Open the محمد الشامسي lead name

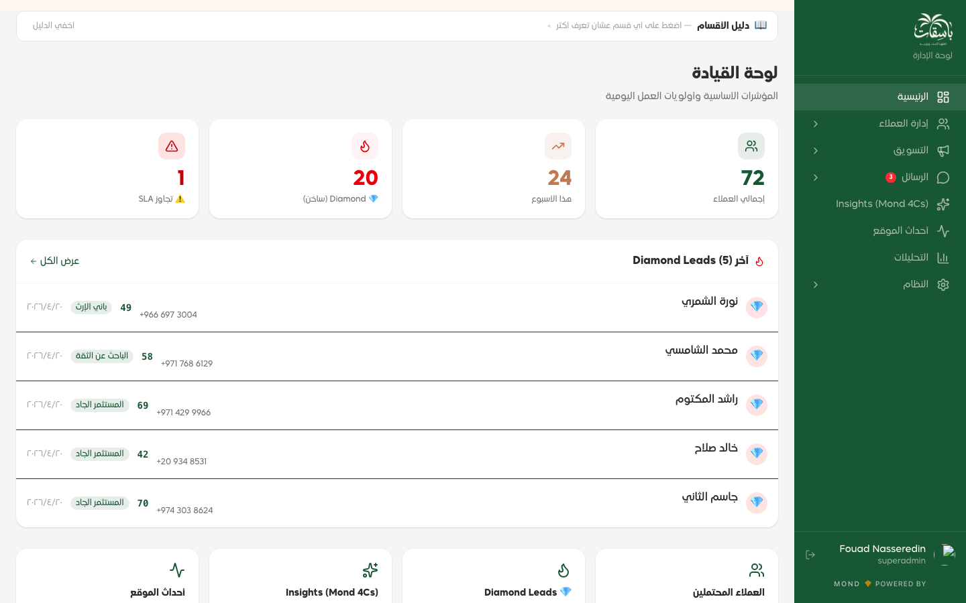click(702, 350)
